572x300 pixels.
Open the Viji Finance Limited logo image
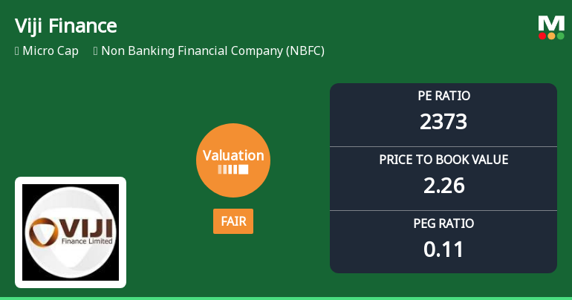(71, 232)
